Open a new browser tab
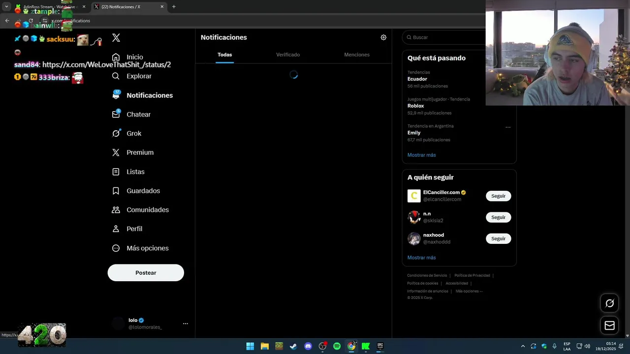Screen dimensions: 630x354 pyautogui.click(x=174, y=7)
